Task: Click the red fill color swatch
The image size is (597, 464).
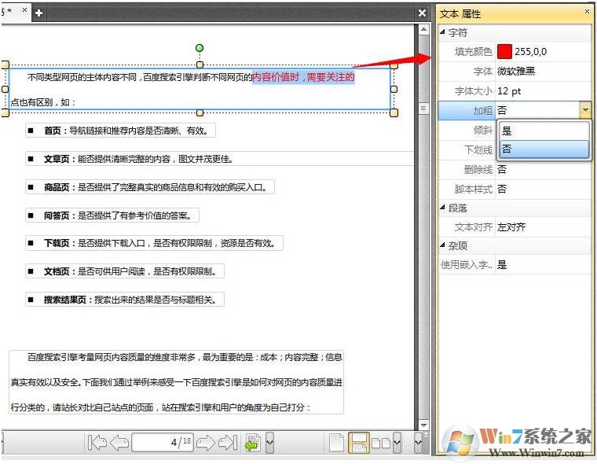Action: click(x=504, y=51)
